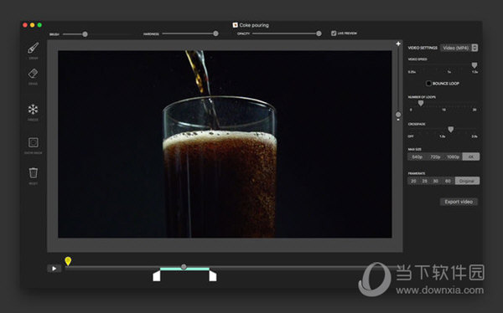Open the Video (MP4) format dropdown

click(459, 48)
